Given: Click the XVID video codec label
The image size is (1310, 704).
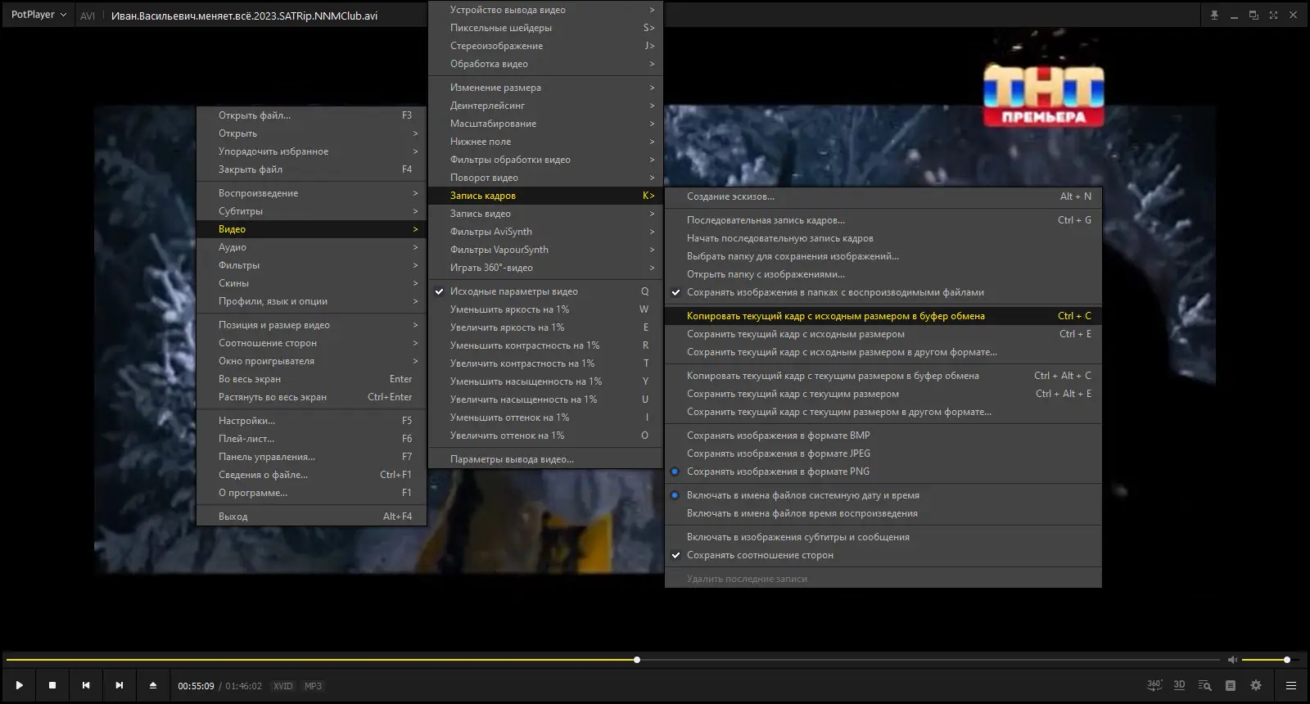Looking at the screenshot, I should coord(283,686).
